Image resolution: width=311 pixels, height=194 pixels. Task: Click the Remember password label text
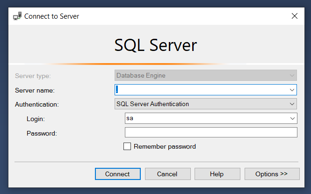(165, 146)
